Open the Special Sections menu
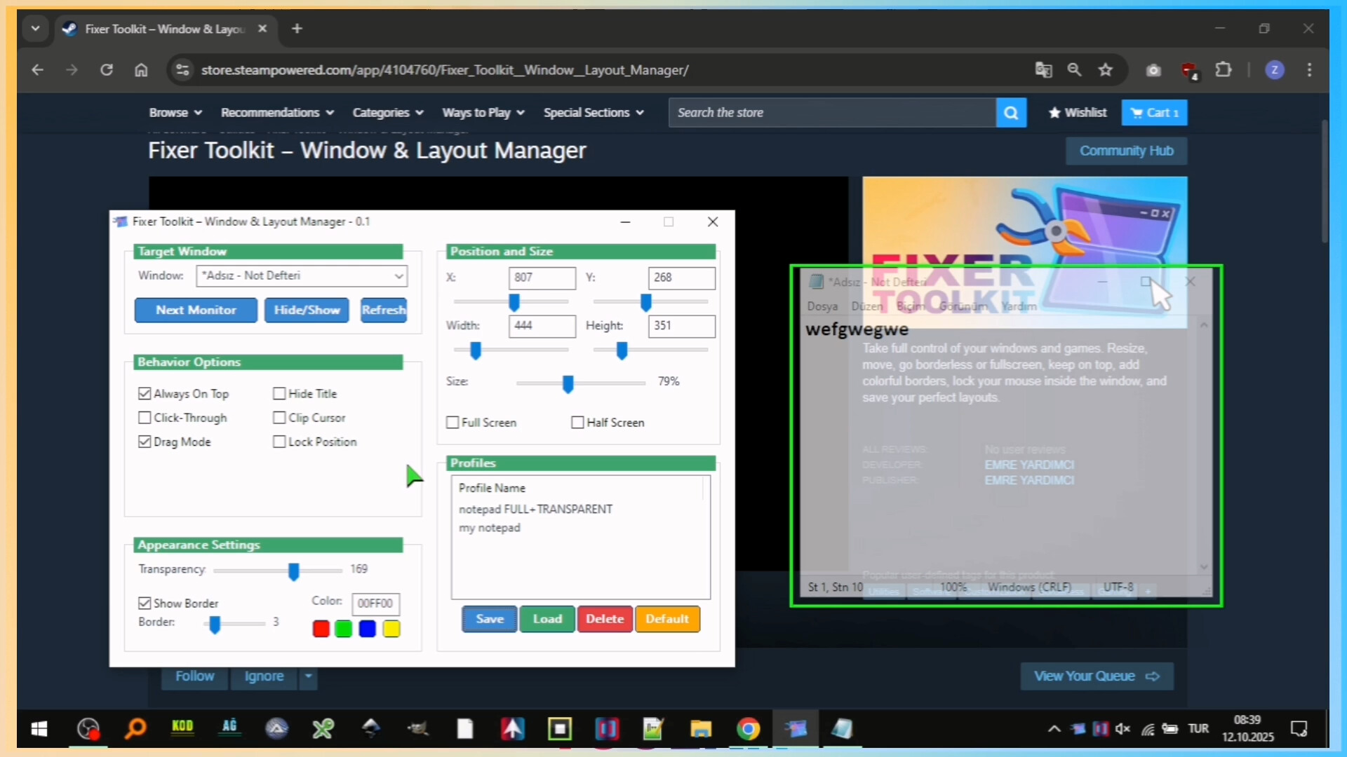 (x=593, y=113)
